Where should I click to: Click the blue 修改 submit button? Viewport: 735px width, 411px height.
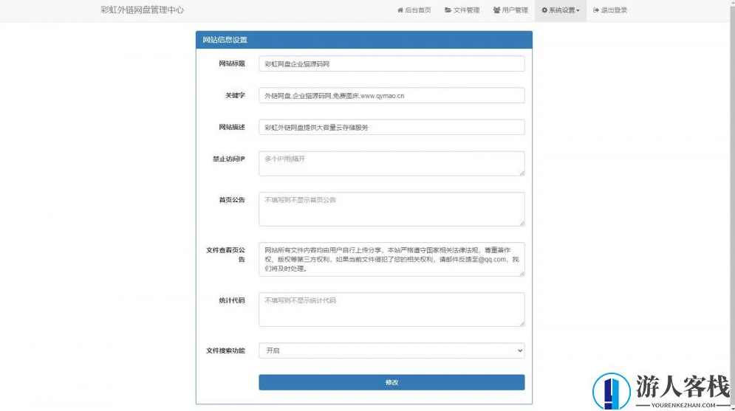click(392, 382)
